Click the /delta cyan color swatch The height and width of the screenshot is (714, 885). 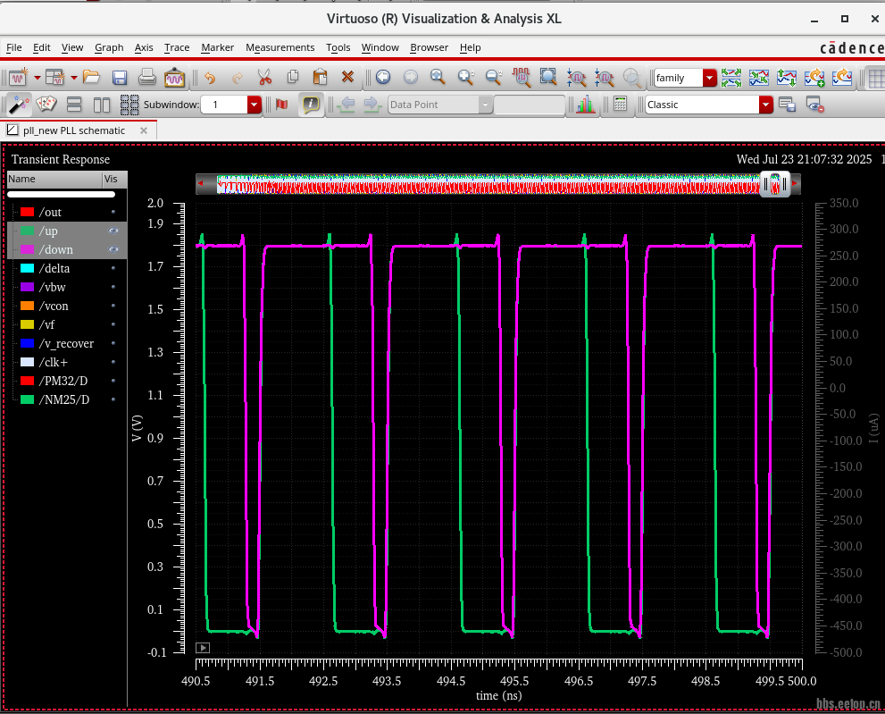pyautogui.click(x=27, y=268)
